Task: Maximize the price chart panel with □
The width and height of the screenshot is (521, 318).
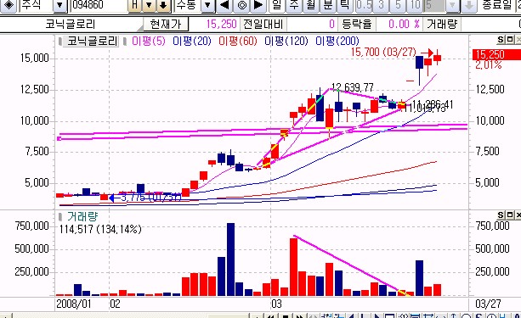Action: [x=510, y=40]
